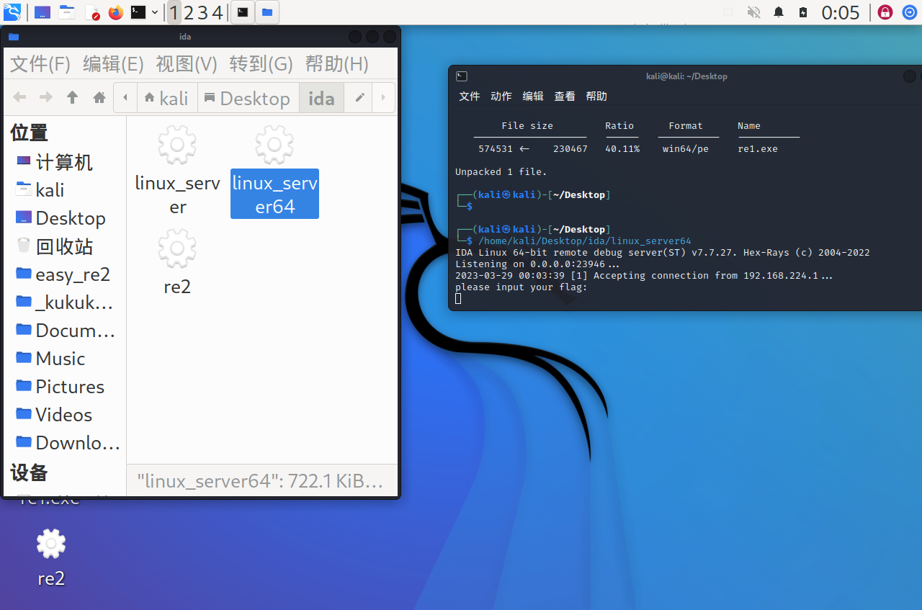
Task: Click the show desktop panel icon
Action: click(x=42, y=12)
